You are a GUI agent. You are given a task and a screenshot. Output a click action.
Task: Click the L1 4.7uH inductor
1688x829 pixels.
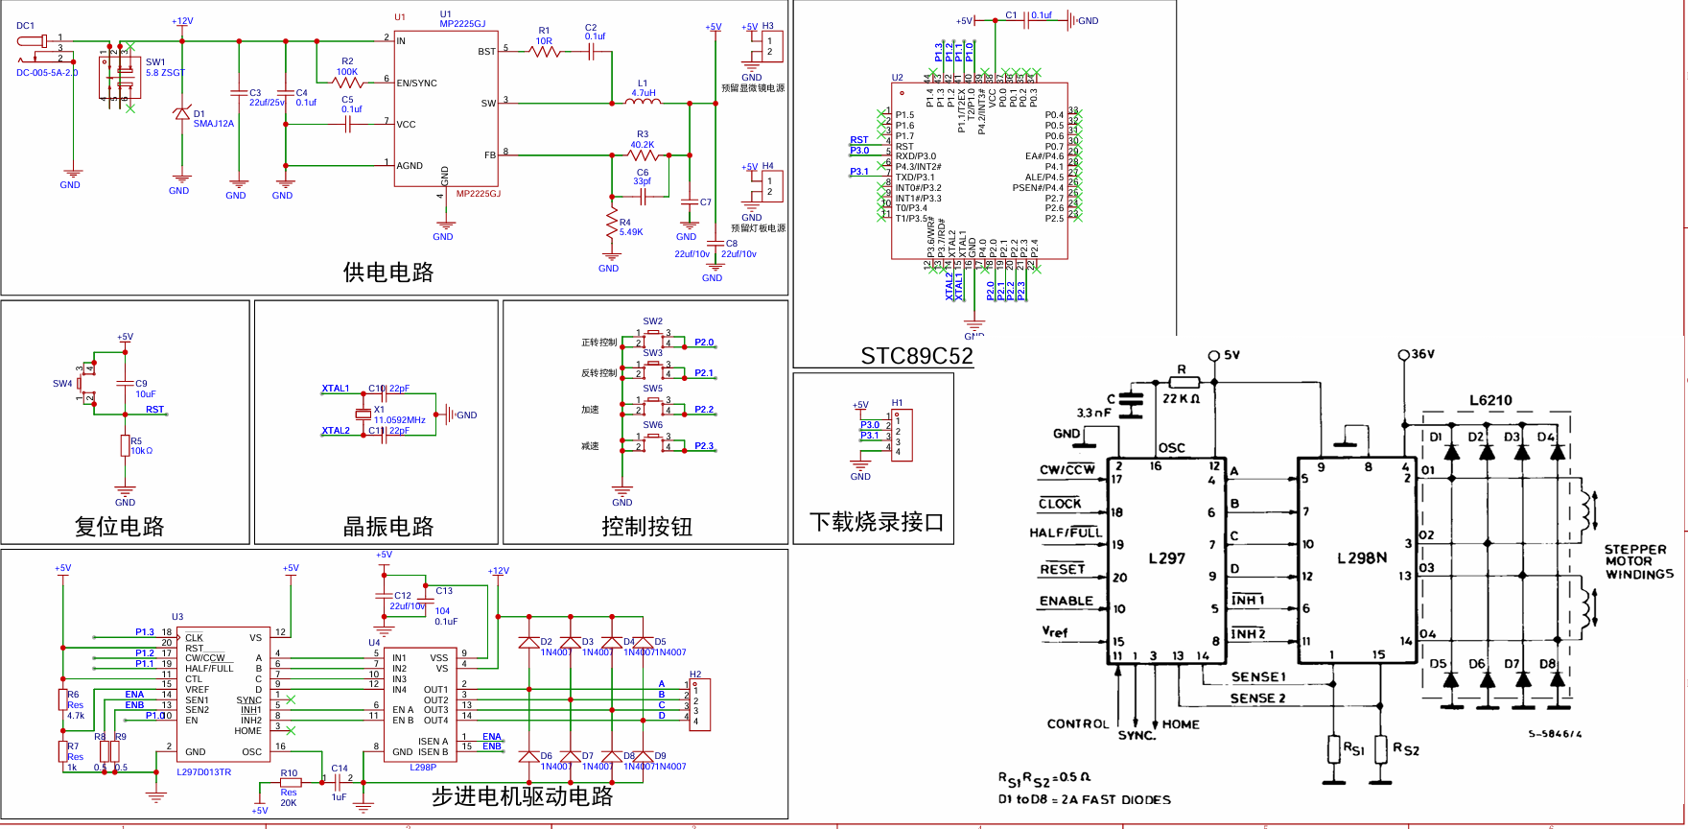click(x=643, y=101)
